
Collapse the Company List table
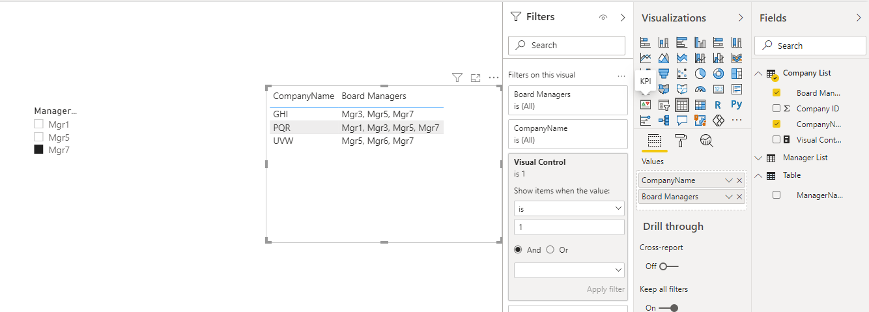coord(758,74)
